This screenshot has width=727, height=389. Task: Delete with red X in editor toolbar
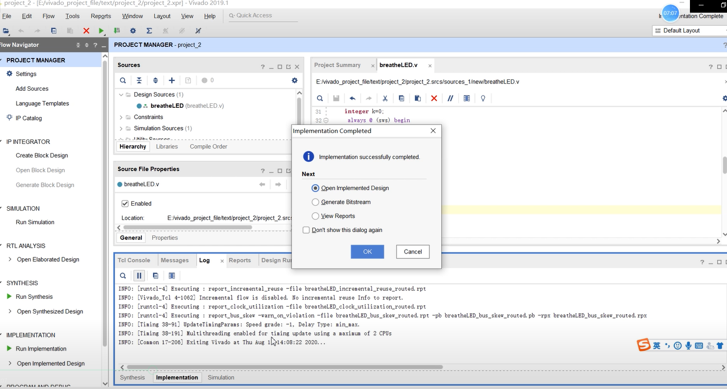(x=434, y=98)
